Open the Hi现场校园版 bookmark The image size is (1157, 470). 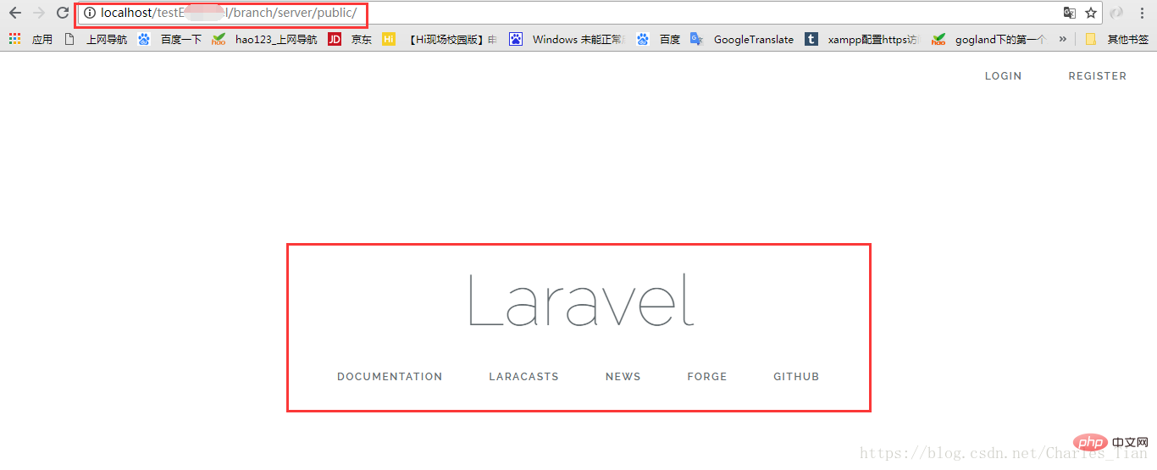pyautogui.click(x=440, y=39)
